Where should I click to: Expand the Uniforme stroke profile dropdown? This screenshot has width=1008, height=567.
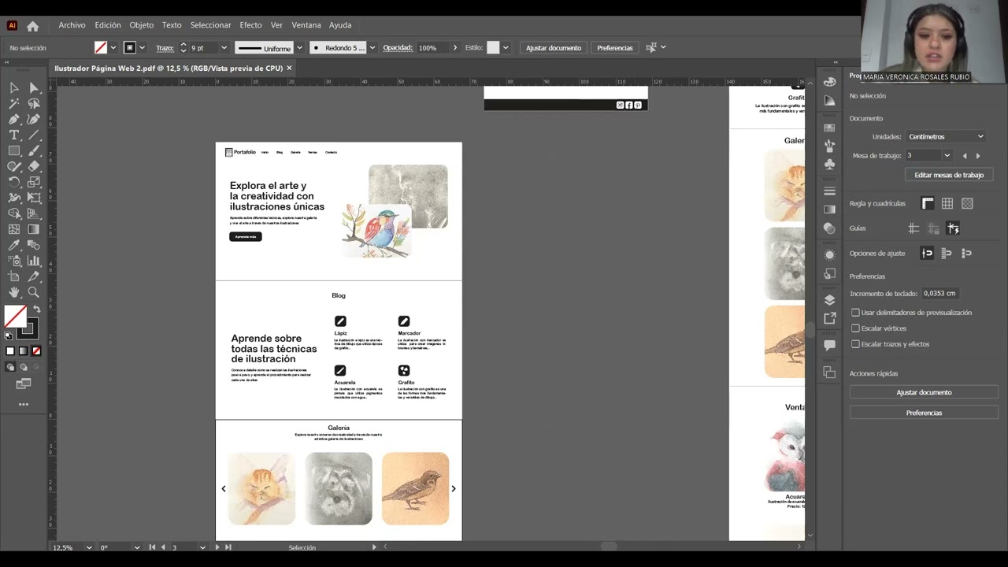tap(299, 48)
